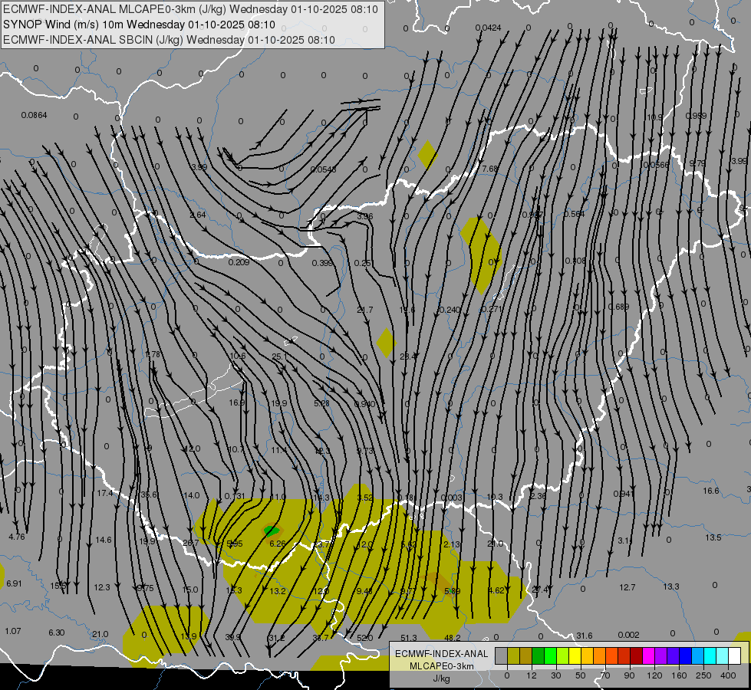Viewport: 751px width, 690px height.
Task: Click the legend tick label 250
Action: click(x=703, y=675)
